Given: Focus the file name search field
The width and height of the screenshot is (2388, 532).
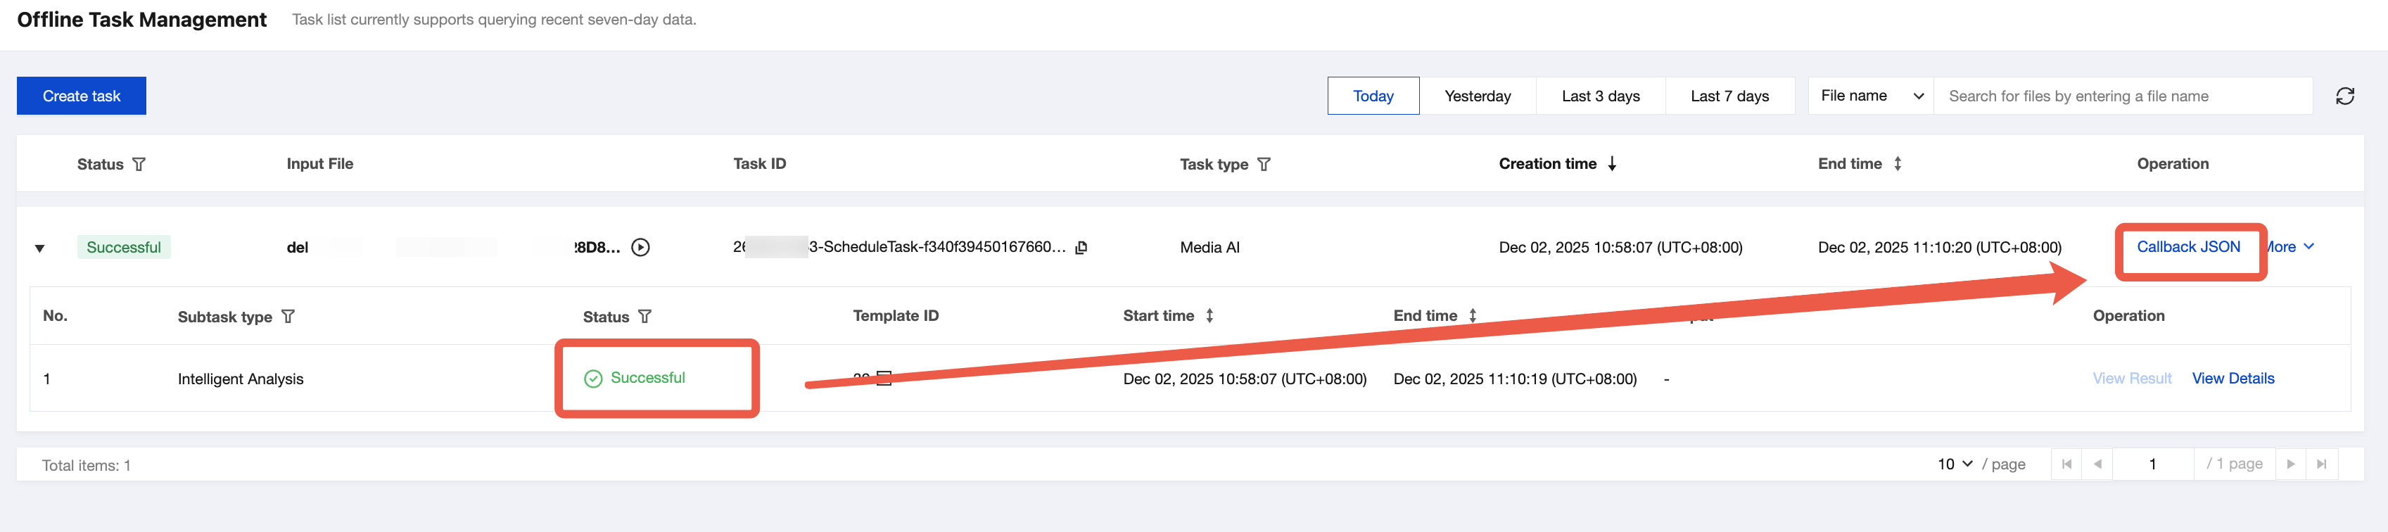Looking at the screenshot, I should click(2123, 96).
